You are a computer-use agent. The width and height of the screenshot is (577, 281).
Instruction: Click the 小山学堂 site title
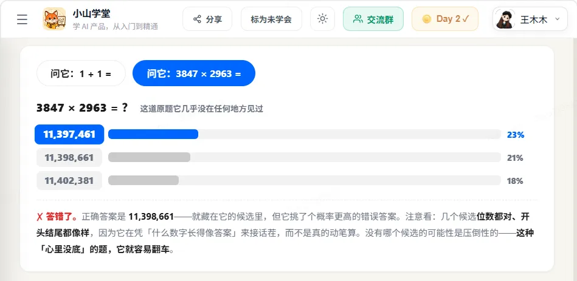tap(91, 13)
